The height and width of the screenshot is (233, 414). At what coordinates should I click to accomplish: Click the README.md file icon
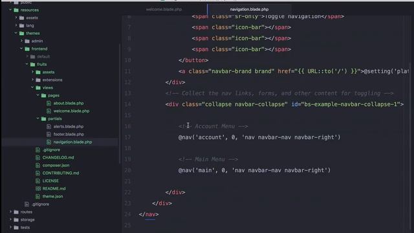[38, 188]
